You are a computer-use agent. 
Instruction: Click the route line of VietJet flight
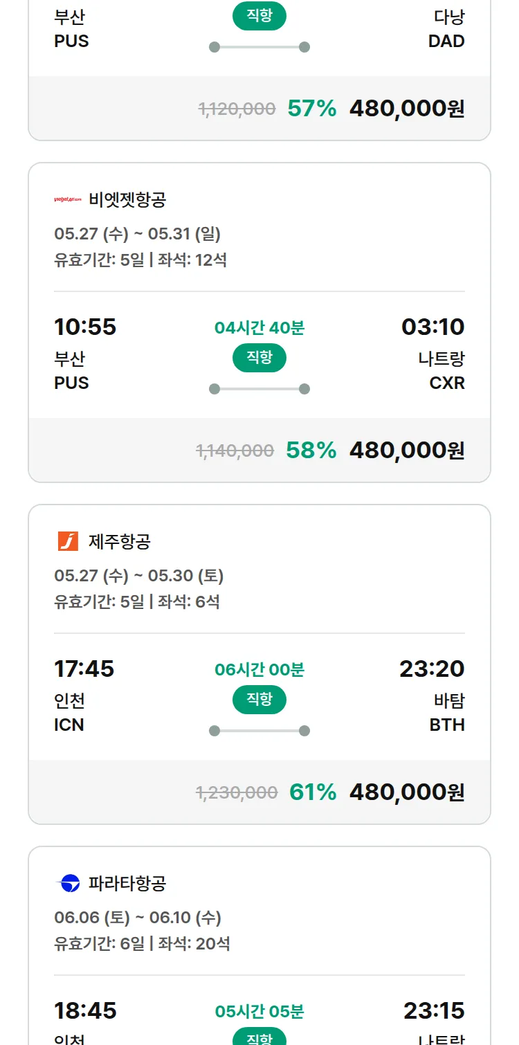[x=259, y=389]
